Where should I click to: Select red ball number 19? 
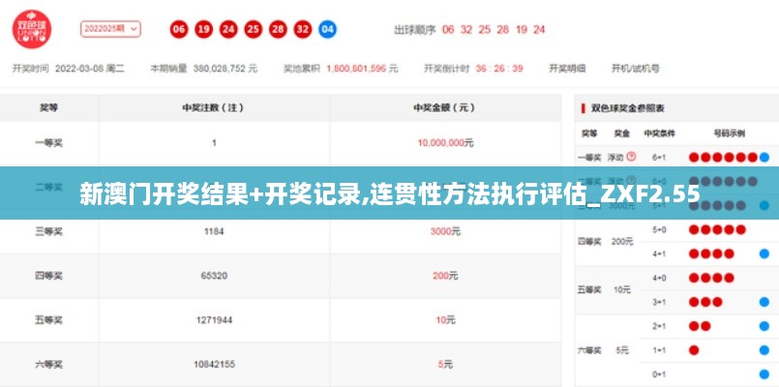tap(203, 29)
